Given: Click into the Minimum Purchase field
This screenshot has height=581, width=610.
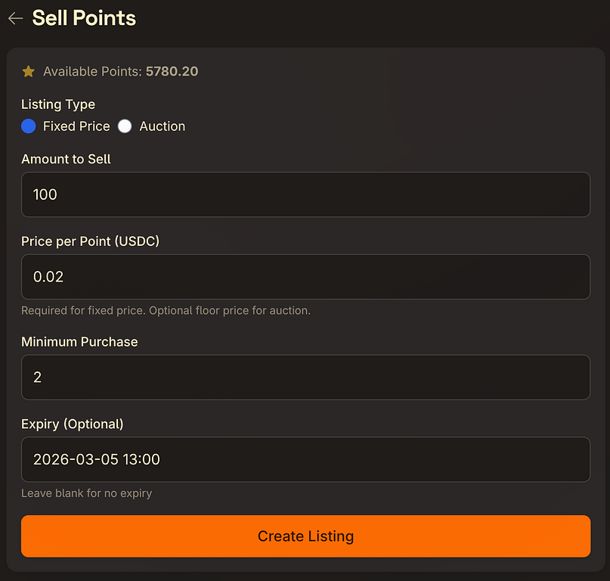Looking at the screenshot, I should (x=305, y=377).
